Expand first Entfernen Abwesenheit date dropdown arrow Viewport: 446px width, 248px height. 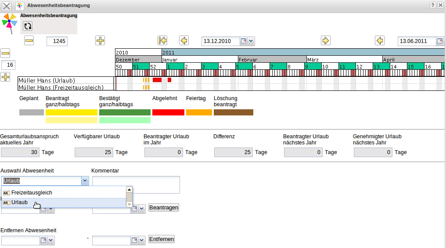coord(51,240)
